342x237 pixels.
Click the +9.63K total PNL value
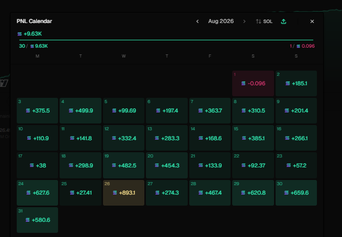tap(30, 34)
